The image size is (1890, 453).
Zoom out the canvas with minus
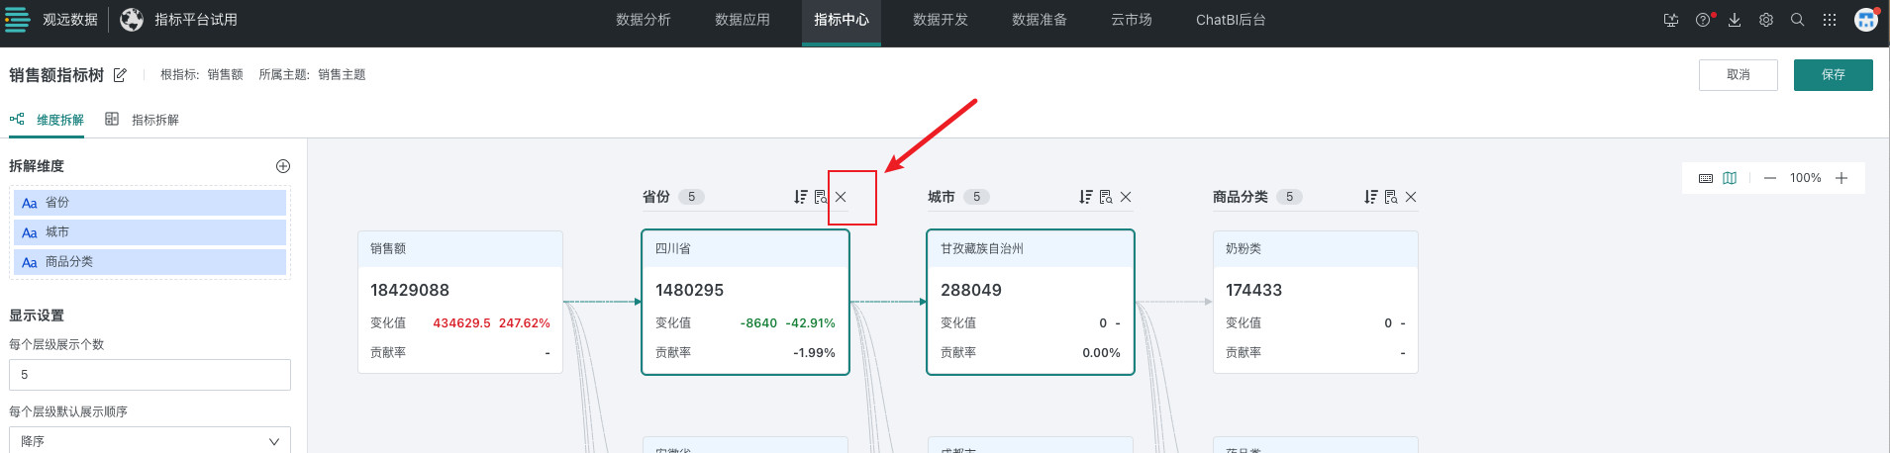point(1770,178)
